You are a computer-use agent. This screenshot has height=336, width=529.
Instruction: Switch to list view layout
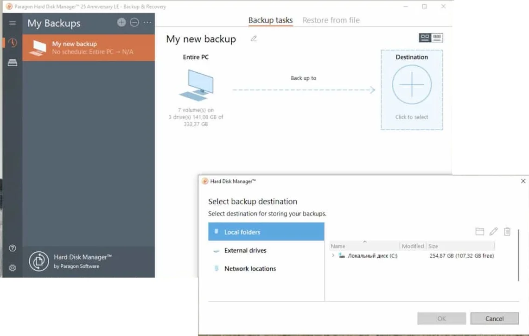click(437, 38)
